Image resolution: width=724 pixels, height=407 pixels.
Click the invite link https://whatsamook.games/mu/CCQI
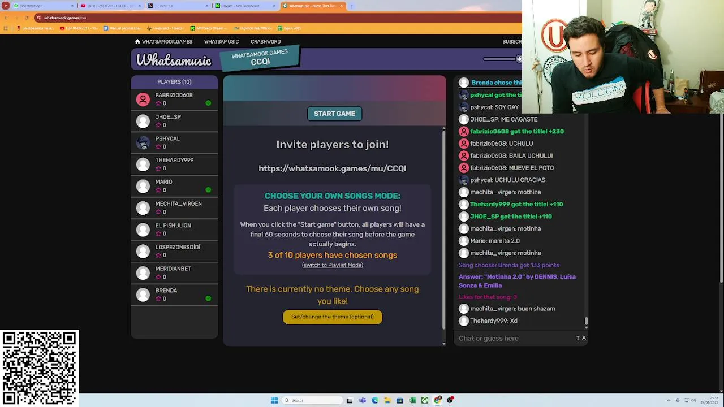(x=333, y=168)
